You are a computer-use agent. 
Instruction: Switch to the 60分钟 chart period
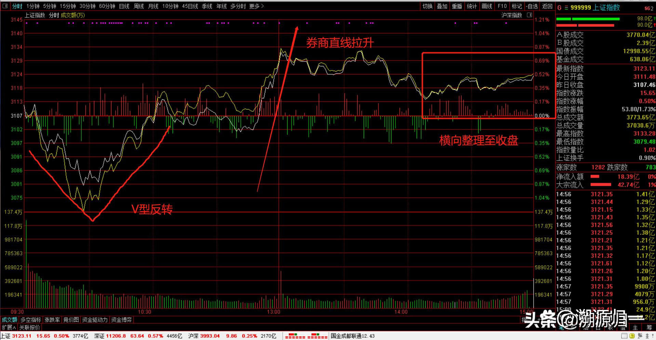tap(107, 6)
